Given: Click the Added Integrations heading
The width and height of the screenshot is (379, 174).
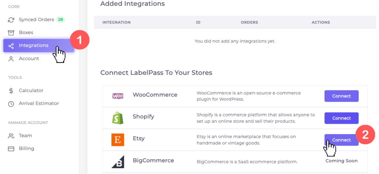Looking at the screenshot, I should tap(133, 4).
